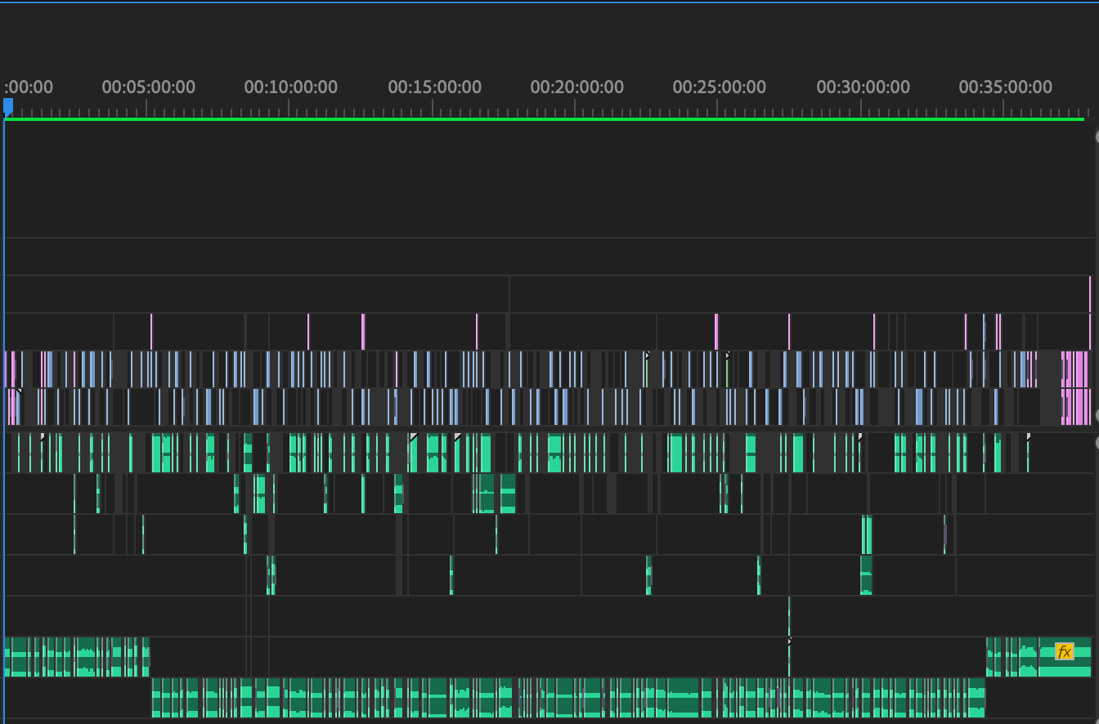Screen dimensions: 1099x724
Task: Click the white keyframe marker near 00:27:30 on the lower audio track
Action: (x=789, y=641)
